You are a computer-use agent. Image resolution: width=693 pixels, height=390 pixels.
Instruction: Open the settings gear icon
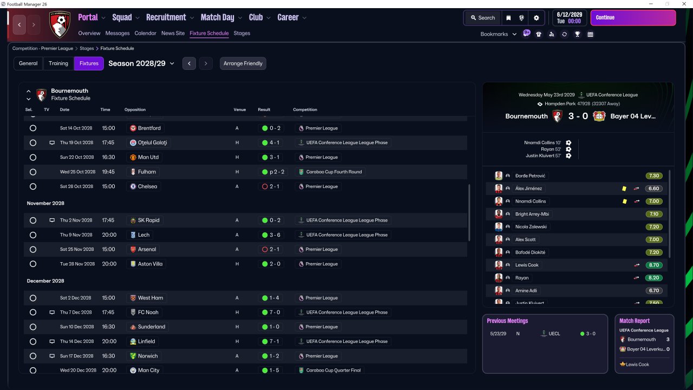click(x=537, y=18)
